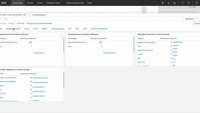
Task: Switch to the Атаки по количеству tab
Action: 99,29
